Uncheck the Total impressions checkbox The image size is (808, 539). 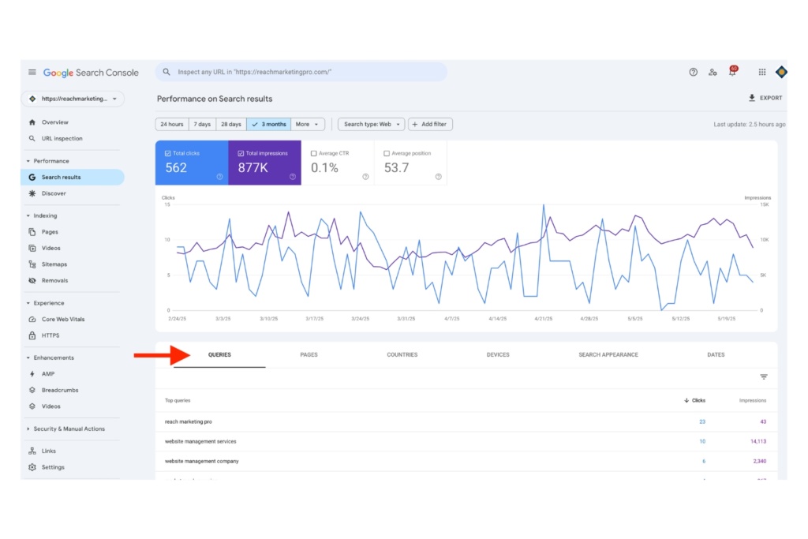click(241, 154)
